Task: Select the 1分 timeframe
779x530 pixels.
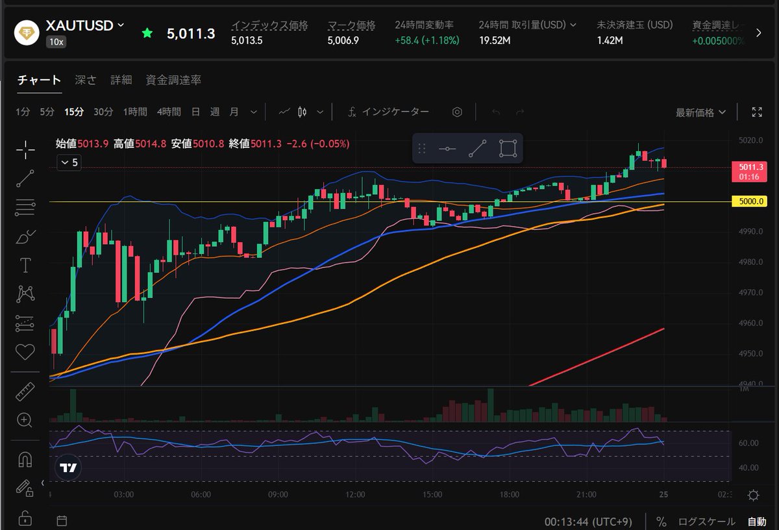Action: coord(23,112)
